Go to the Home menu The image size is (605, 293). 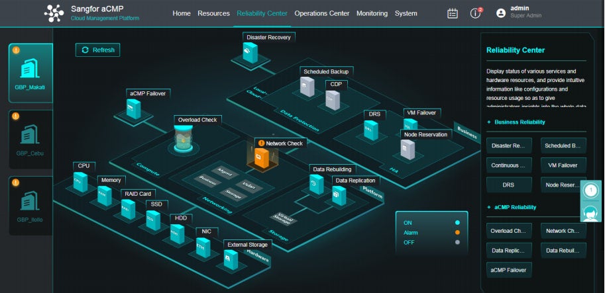tap(182, 13)
